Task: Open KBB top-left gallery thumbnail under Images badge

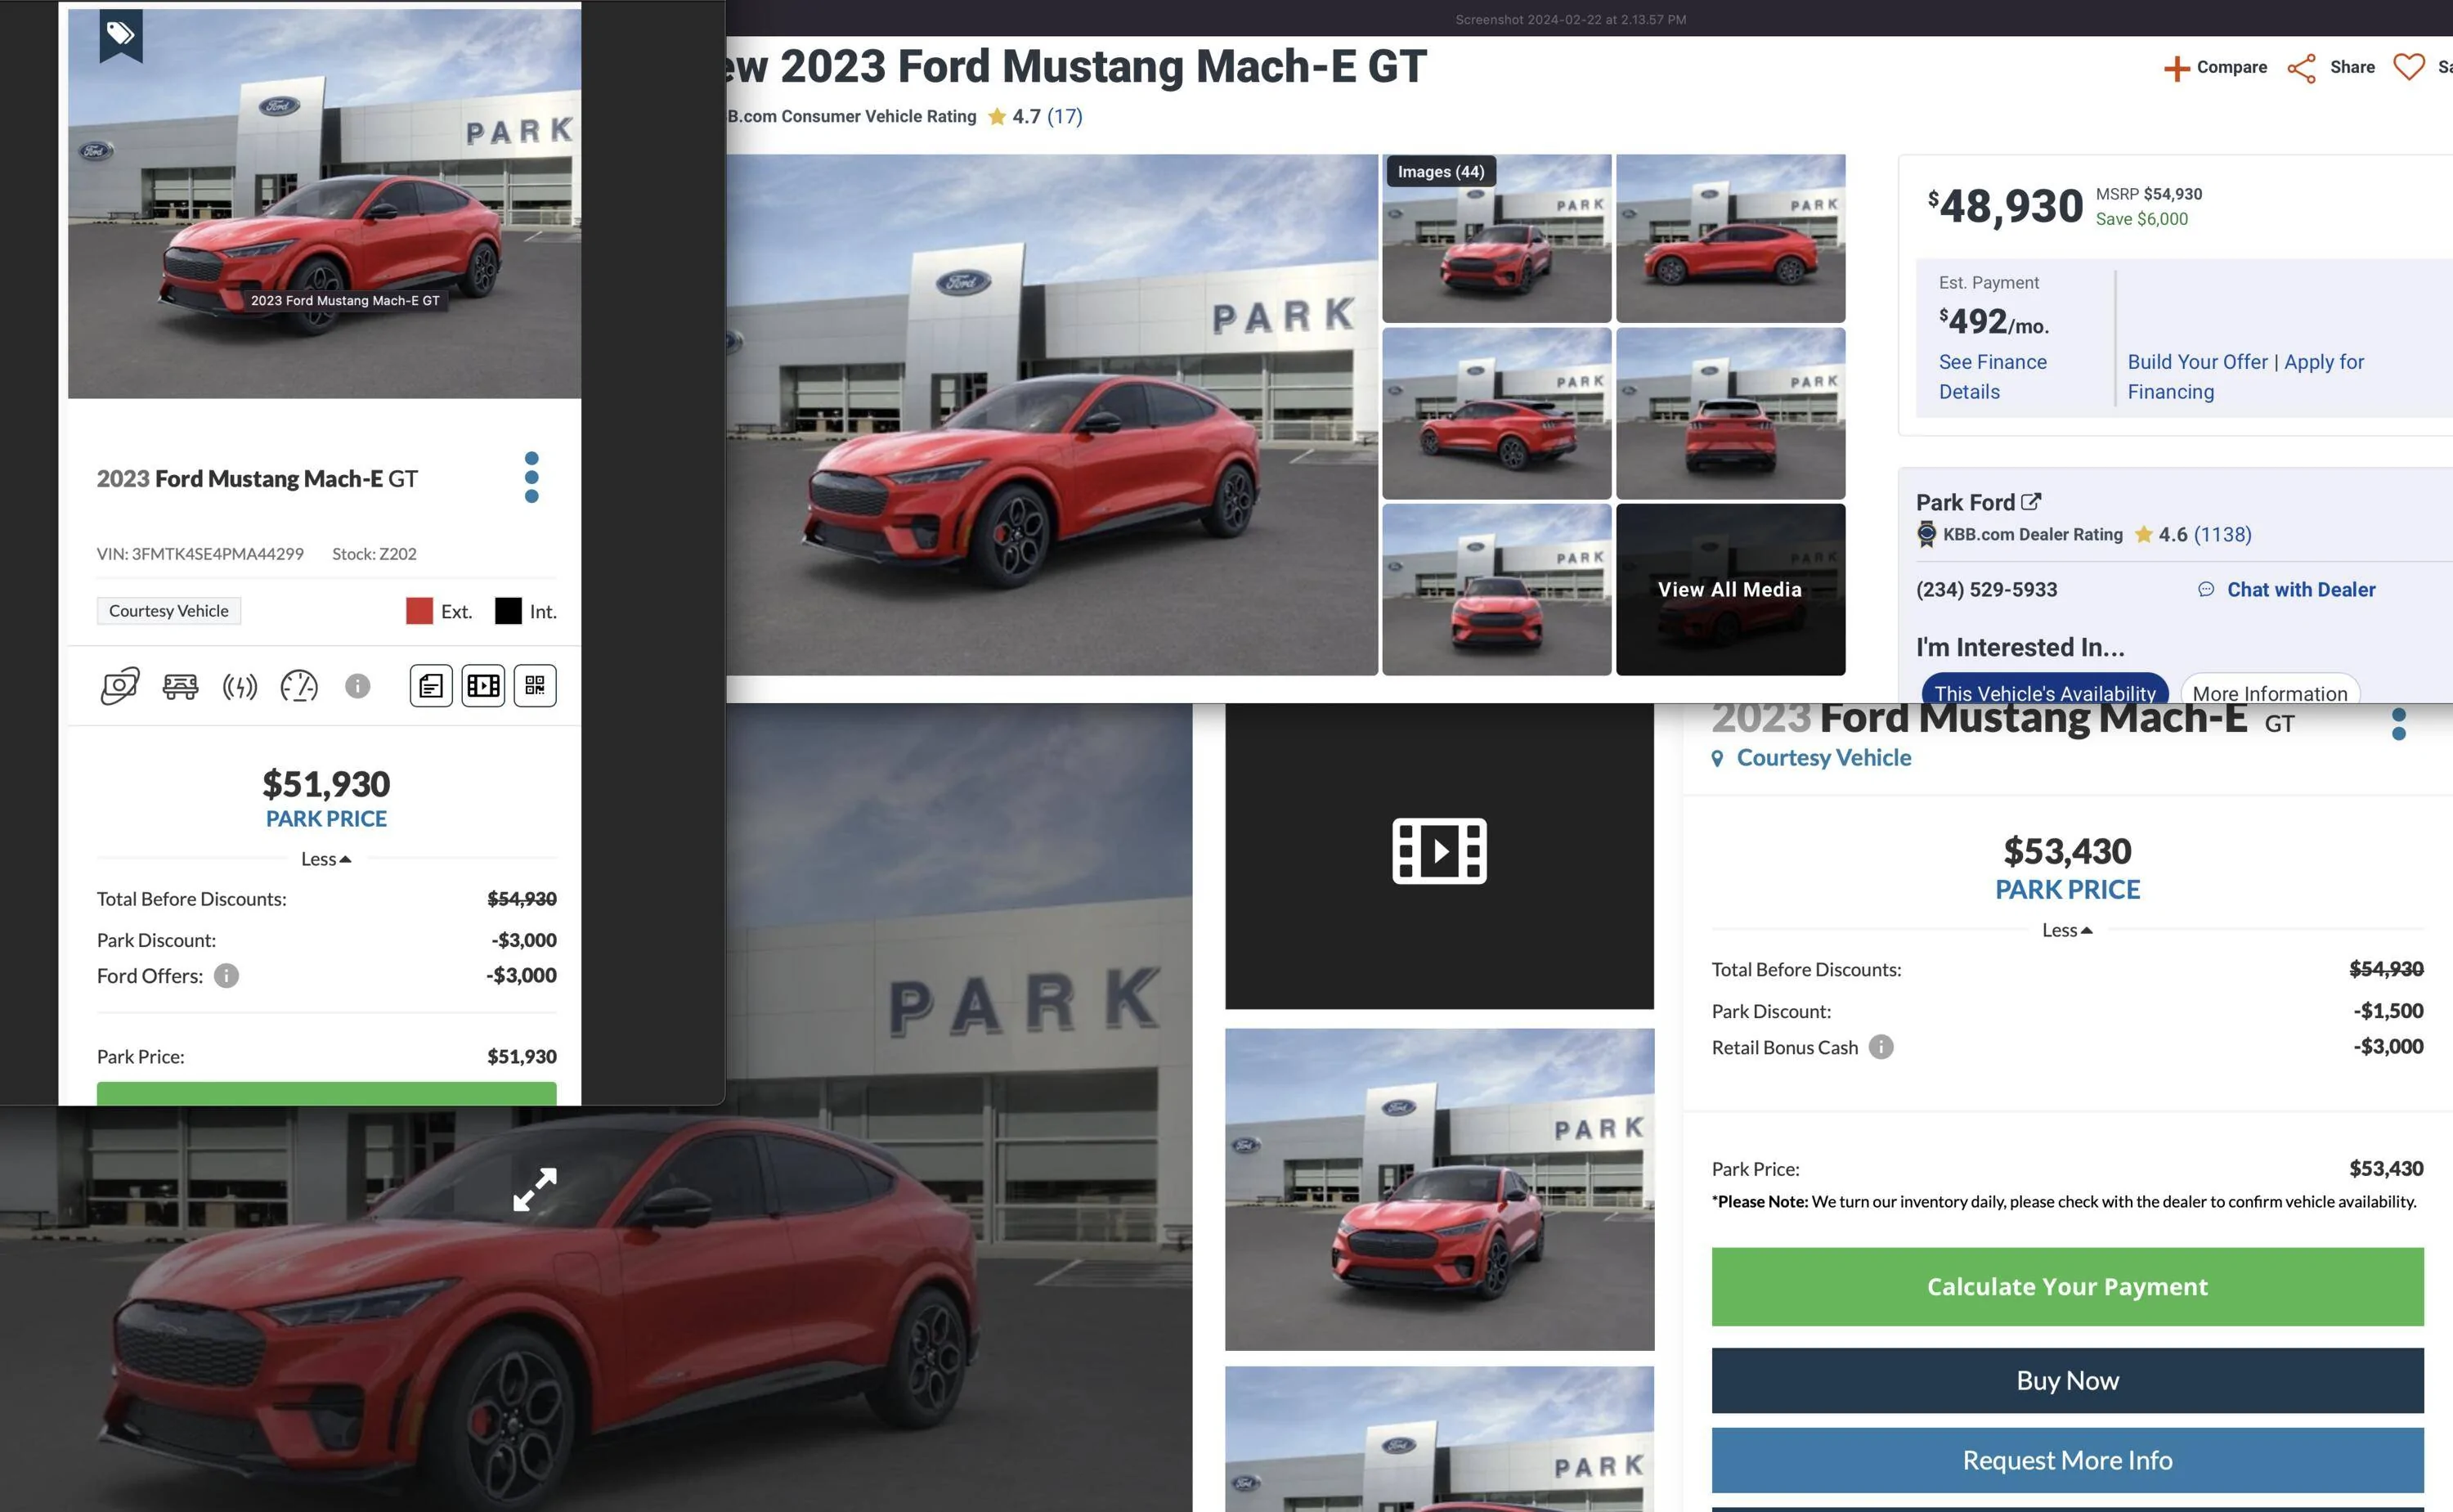Action: click(1496, 250)
